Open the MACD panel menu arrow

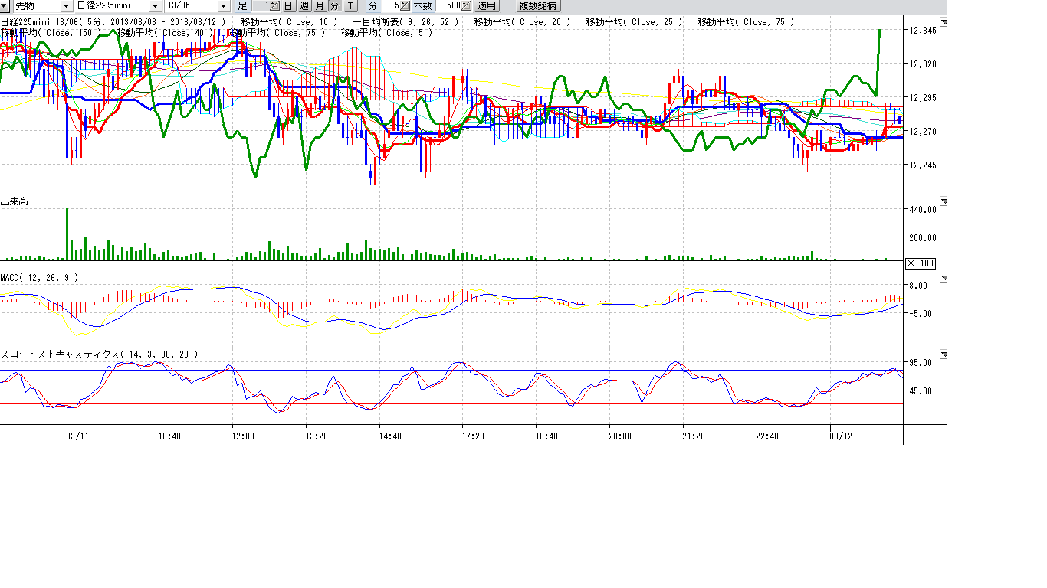[x=944, y=278]
